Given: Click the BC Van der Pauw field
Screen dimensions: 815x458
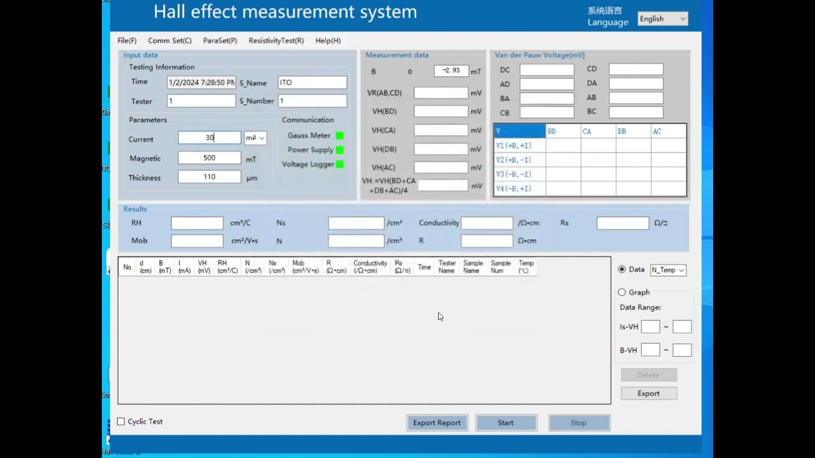Looking at the screenshot, I should pyautogui.click(x=636, y=112).
